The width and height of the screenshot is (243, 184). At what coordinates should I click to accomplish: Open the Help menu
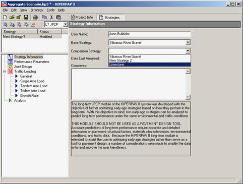62,10
